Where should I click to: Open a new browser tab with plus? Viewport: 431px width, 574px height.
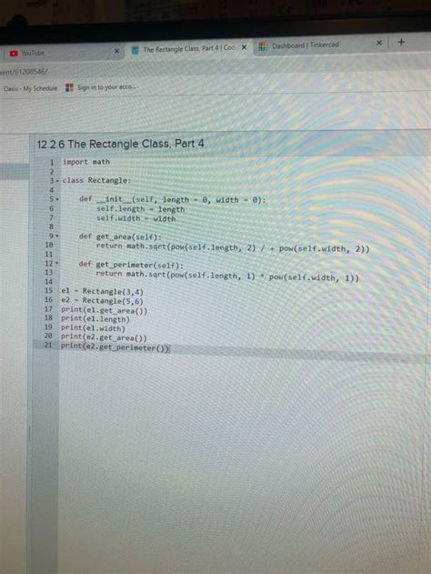point(401,42)
